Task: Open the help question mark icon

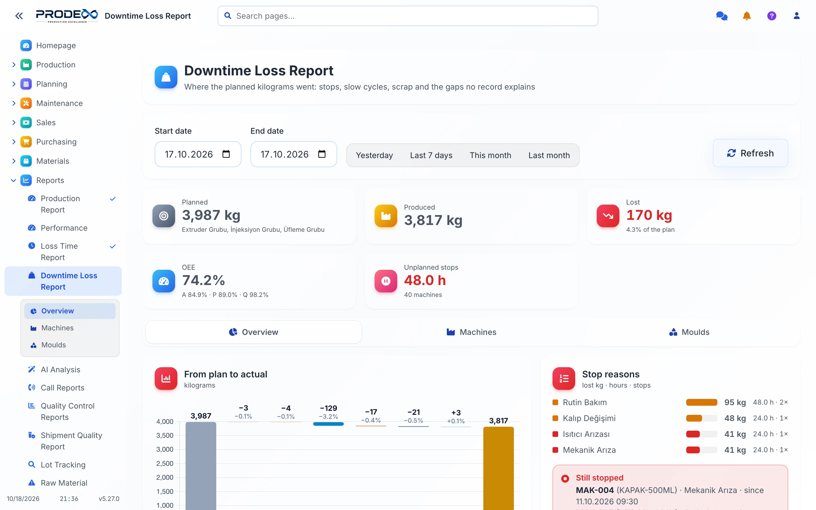Action: coord(772,16)
